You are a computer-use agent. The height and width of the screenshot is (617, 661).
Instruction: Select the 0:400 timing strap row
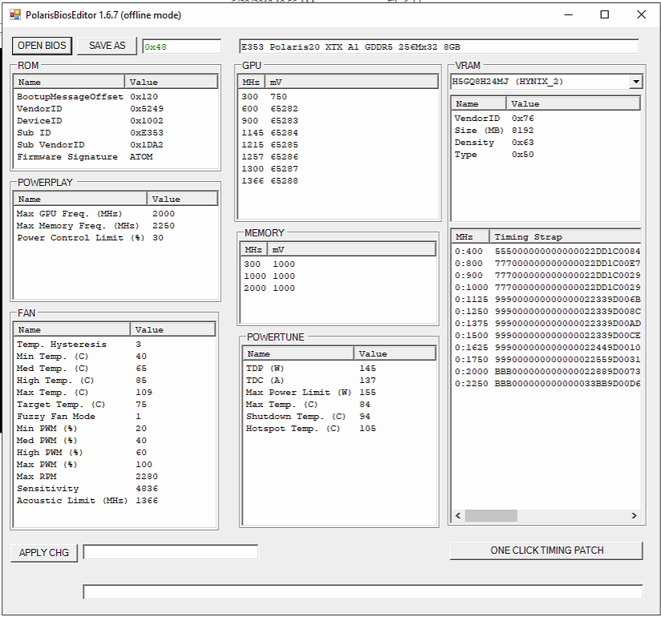546,252
